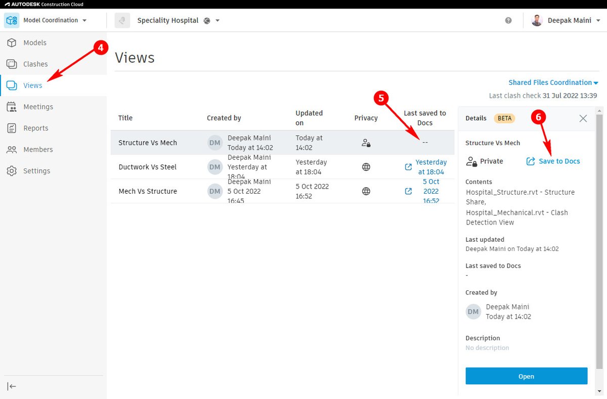Image resolution: width=607 pixels, height=399 pixels.
Task: Click the Details panel vertical scrollbar
Action: pyautogui.click(x=599, y=242)
